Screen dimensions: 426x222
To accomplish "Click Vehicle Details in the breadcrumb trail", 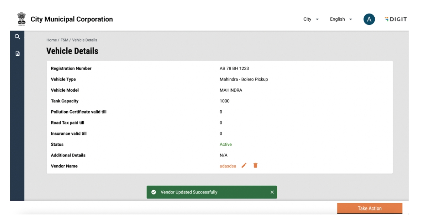I will (84, 40).
